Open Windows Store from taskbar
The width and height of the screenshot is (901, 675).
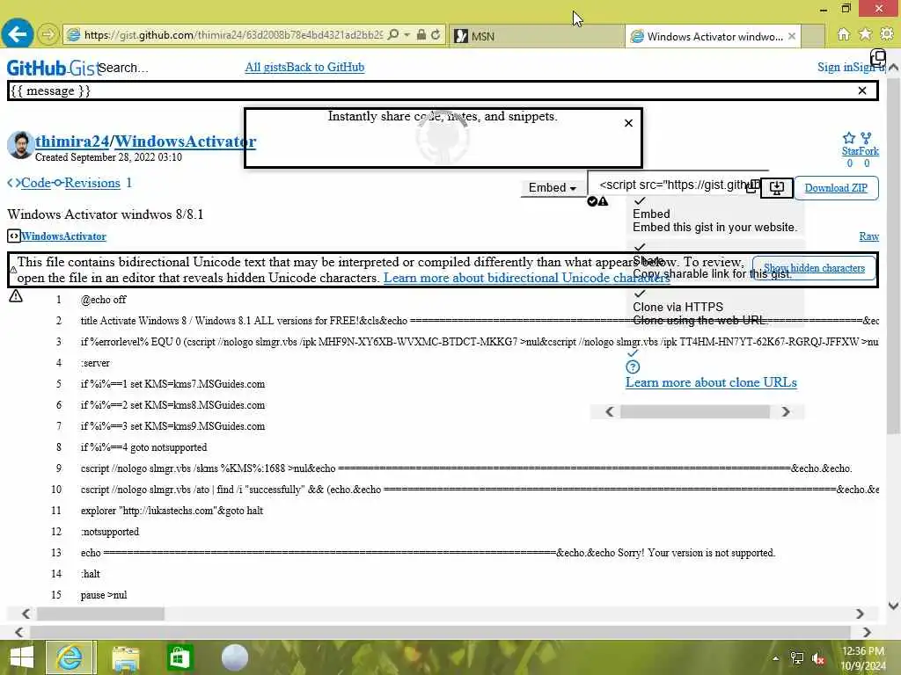179,657
